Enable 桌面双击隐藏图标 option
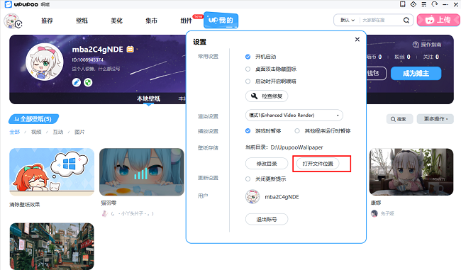The height and width of the screenshot is (270, 461). (248, 69)
